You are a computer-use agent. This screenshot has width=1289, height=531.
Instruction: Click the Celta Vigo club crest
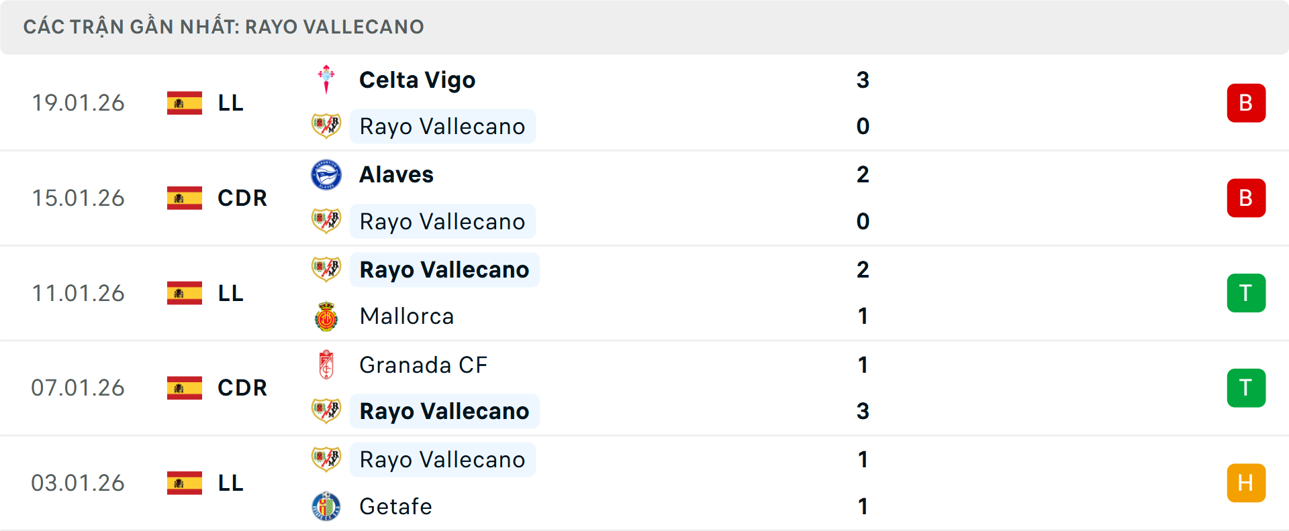click(x=326, y=79)
